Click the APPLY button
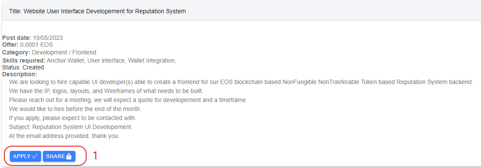The height and width of the screenshot is (168, 481). (25, 156)
